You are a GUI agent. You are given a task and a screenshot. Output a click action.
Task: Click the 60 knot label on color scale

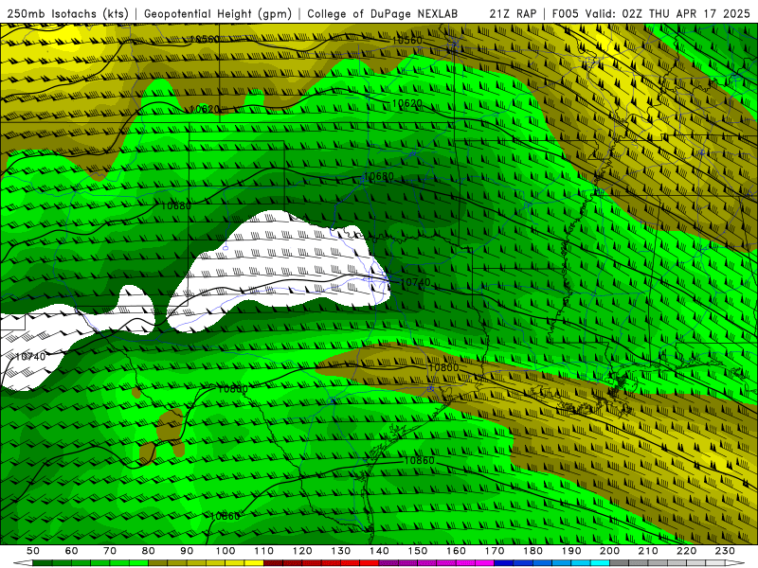tap(71, 551)
